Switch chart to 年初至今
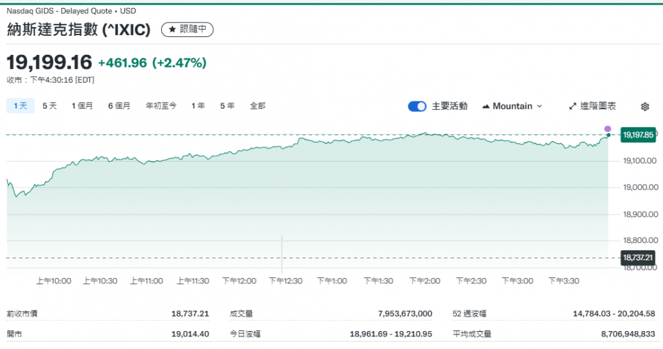Screen dimensions: 663x349 [x=161, y=105]
